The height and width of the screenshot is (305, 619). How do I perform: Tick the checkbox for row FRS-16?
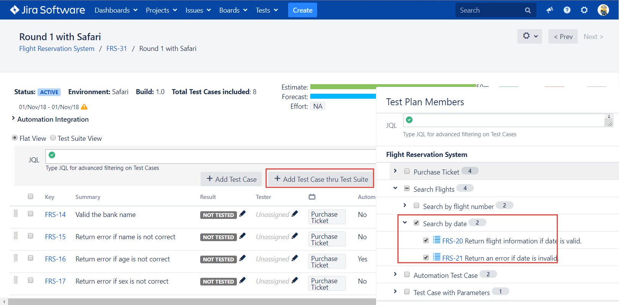pos(31,258)
